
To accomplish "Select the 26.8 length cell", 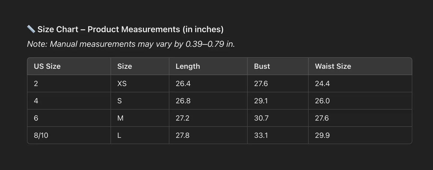I will coord(183,101).
